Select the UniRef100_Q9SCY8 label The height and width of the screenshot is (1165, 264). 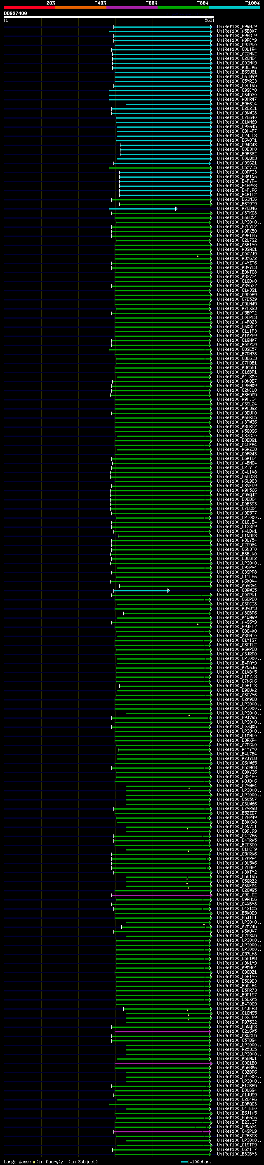point(237,90)
